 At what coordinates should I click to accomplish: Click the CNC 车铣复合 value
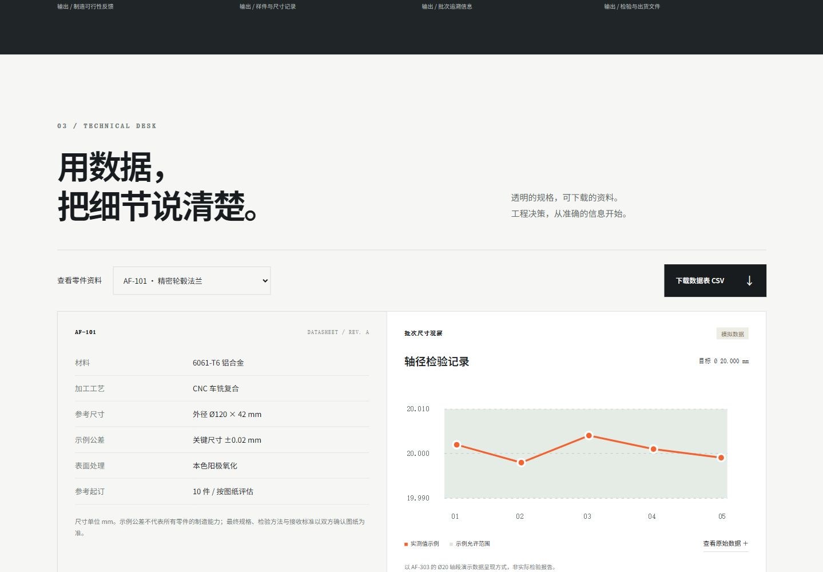tap(216, 388)
